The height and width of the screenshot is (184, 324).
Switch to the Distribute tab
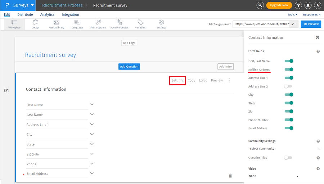click(25, 15)
